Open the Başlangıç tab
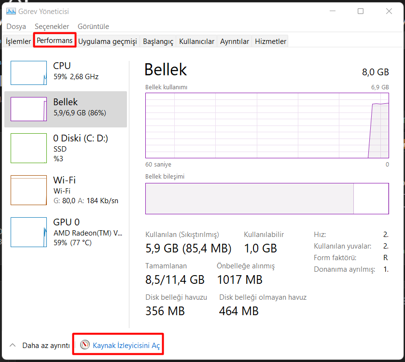Image resolution: width=405 pixels, height=362 pixels. [x=158, y=42]
